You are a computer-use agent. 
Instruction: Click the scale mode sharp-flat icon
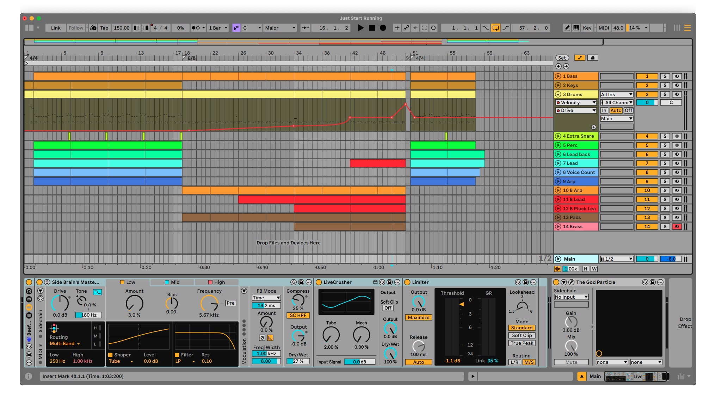click(x=236, y=28)
